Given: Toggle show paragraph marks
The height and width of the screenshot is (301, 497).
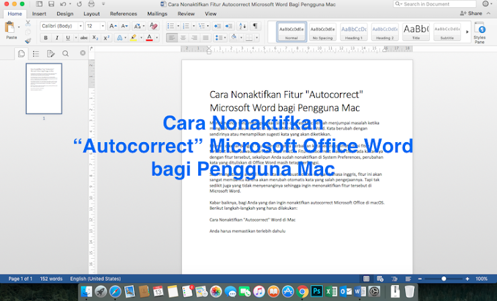Looking at the screenshot, I should point(255,26).
